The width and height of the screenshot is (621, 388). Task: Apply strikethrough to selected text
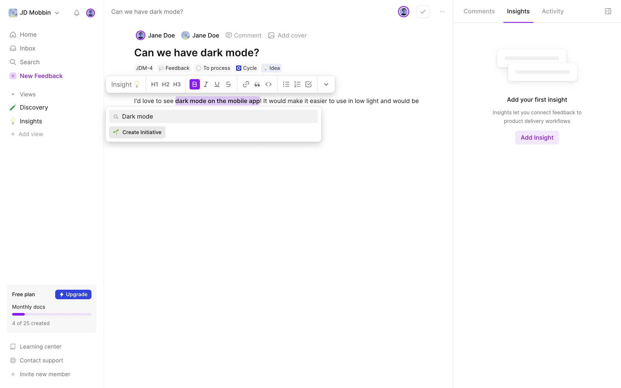[228, 84]
